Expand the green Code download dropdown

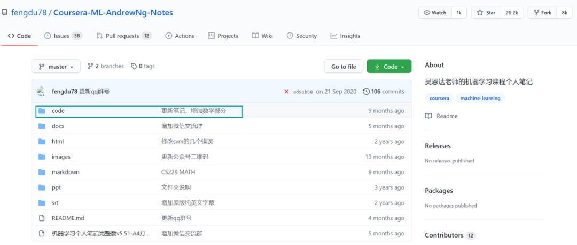pos(389,67)
